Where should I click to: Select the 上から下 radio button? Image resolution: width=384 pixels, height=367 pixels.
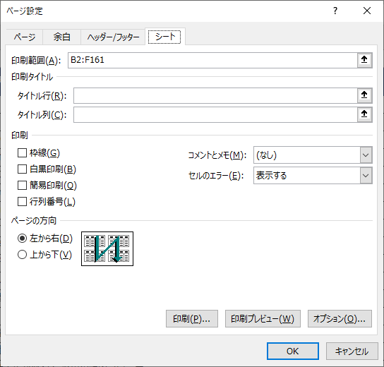pyautogui.click(x=22, y=255)
